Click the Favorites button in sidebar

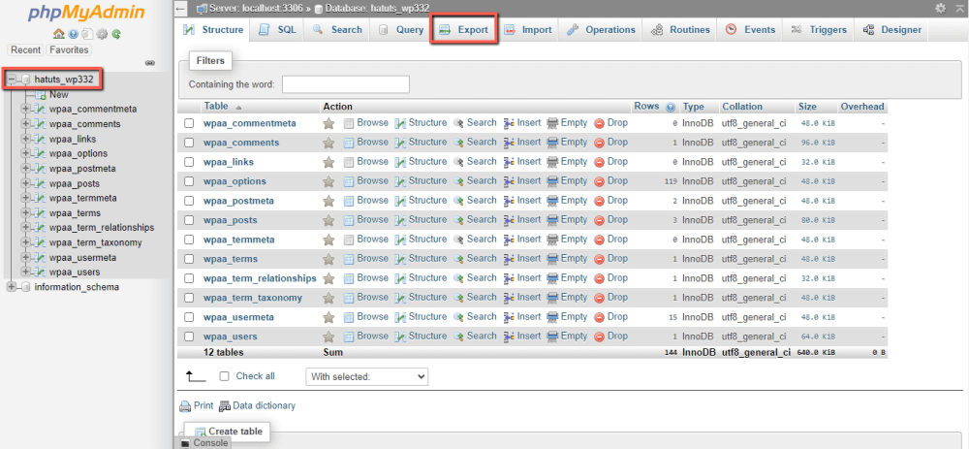[x=69, y=50]
